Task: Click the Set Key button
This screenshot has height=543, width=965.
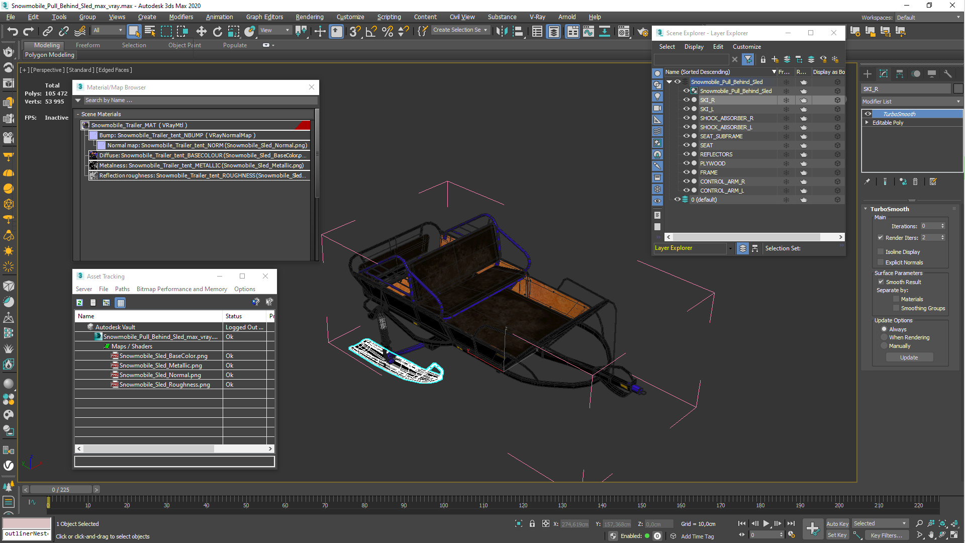Action: click(837, 535)
